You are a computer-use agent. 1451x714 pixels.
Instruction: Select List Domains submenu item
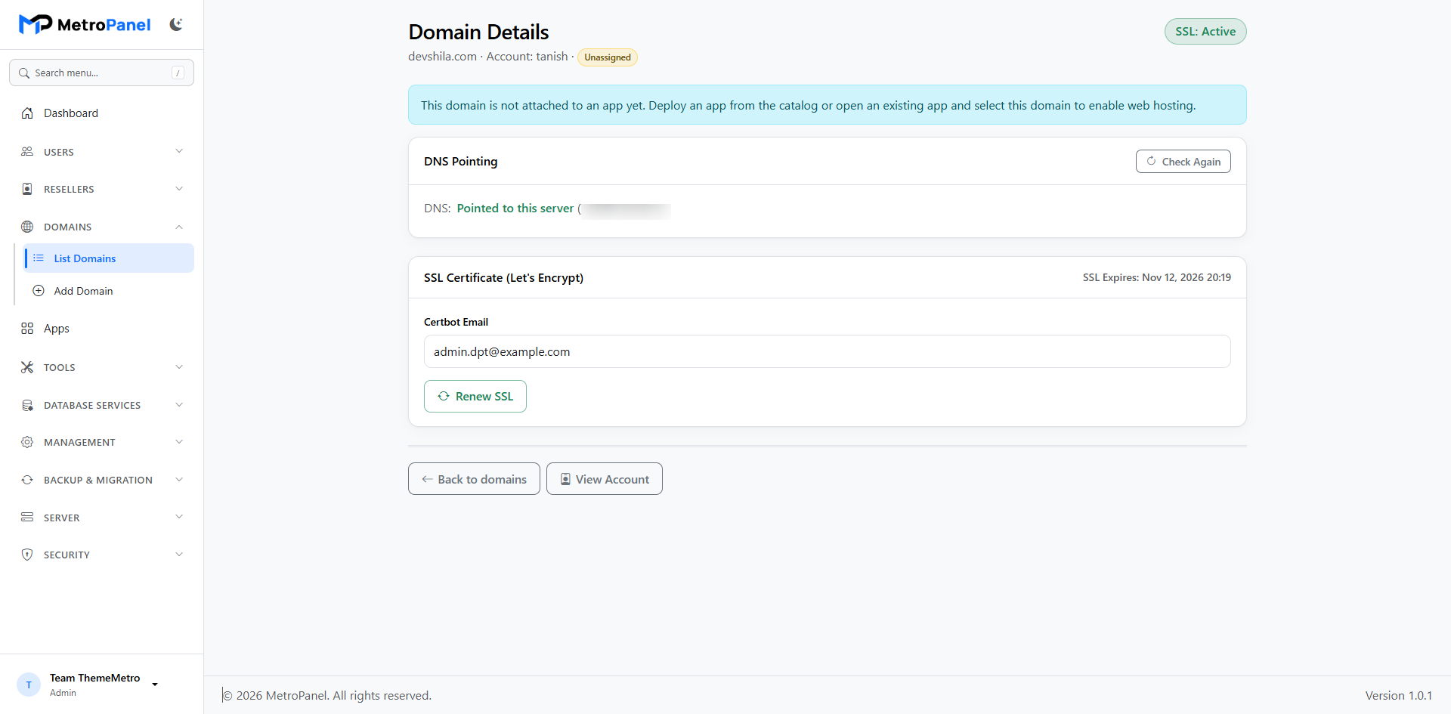pos(109,258)
